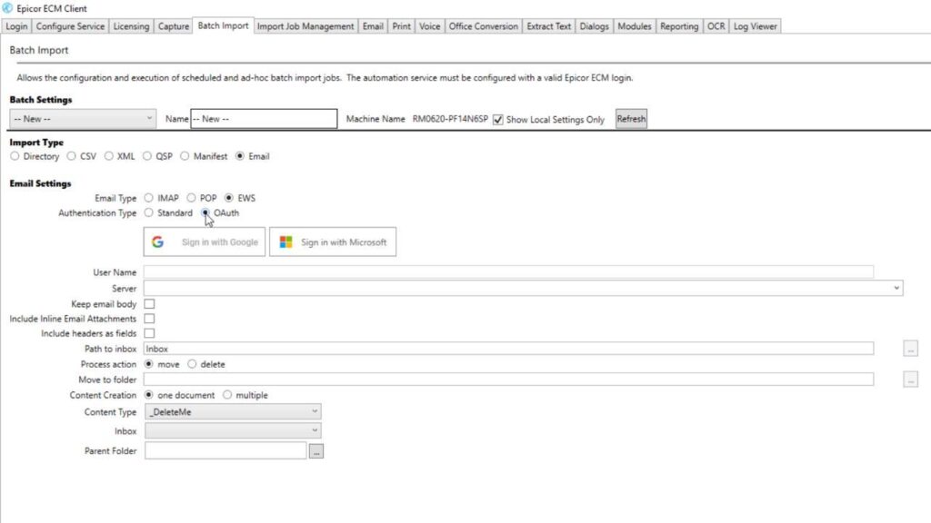
Task: Open the Parent Folder browse button
Action: click(x=315, y=450)
